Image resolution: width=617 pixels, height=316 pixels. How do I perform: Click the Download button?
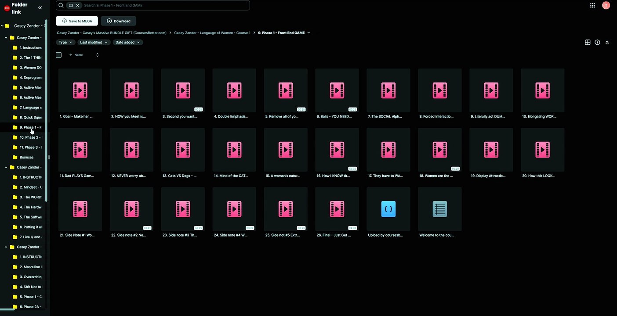(x=119, y=21)
